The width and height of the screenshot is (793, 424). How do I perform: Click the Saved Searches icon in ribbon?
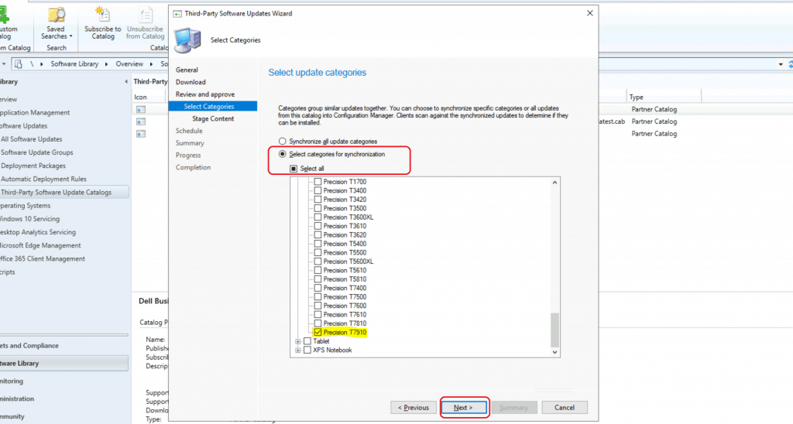pos(56,15)
